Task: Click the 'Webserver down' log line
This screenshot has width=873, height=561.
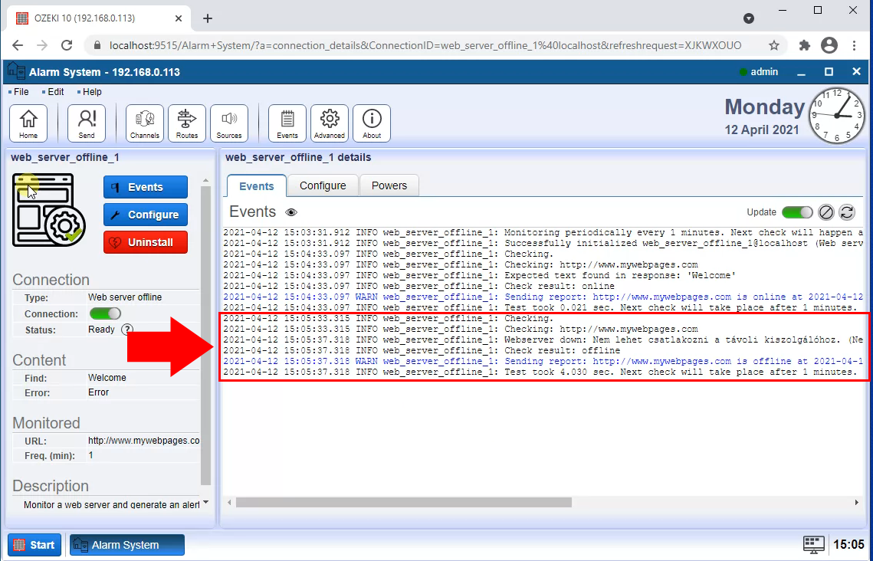Action: [543, 340]
